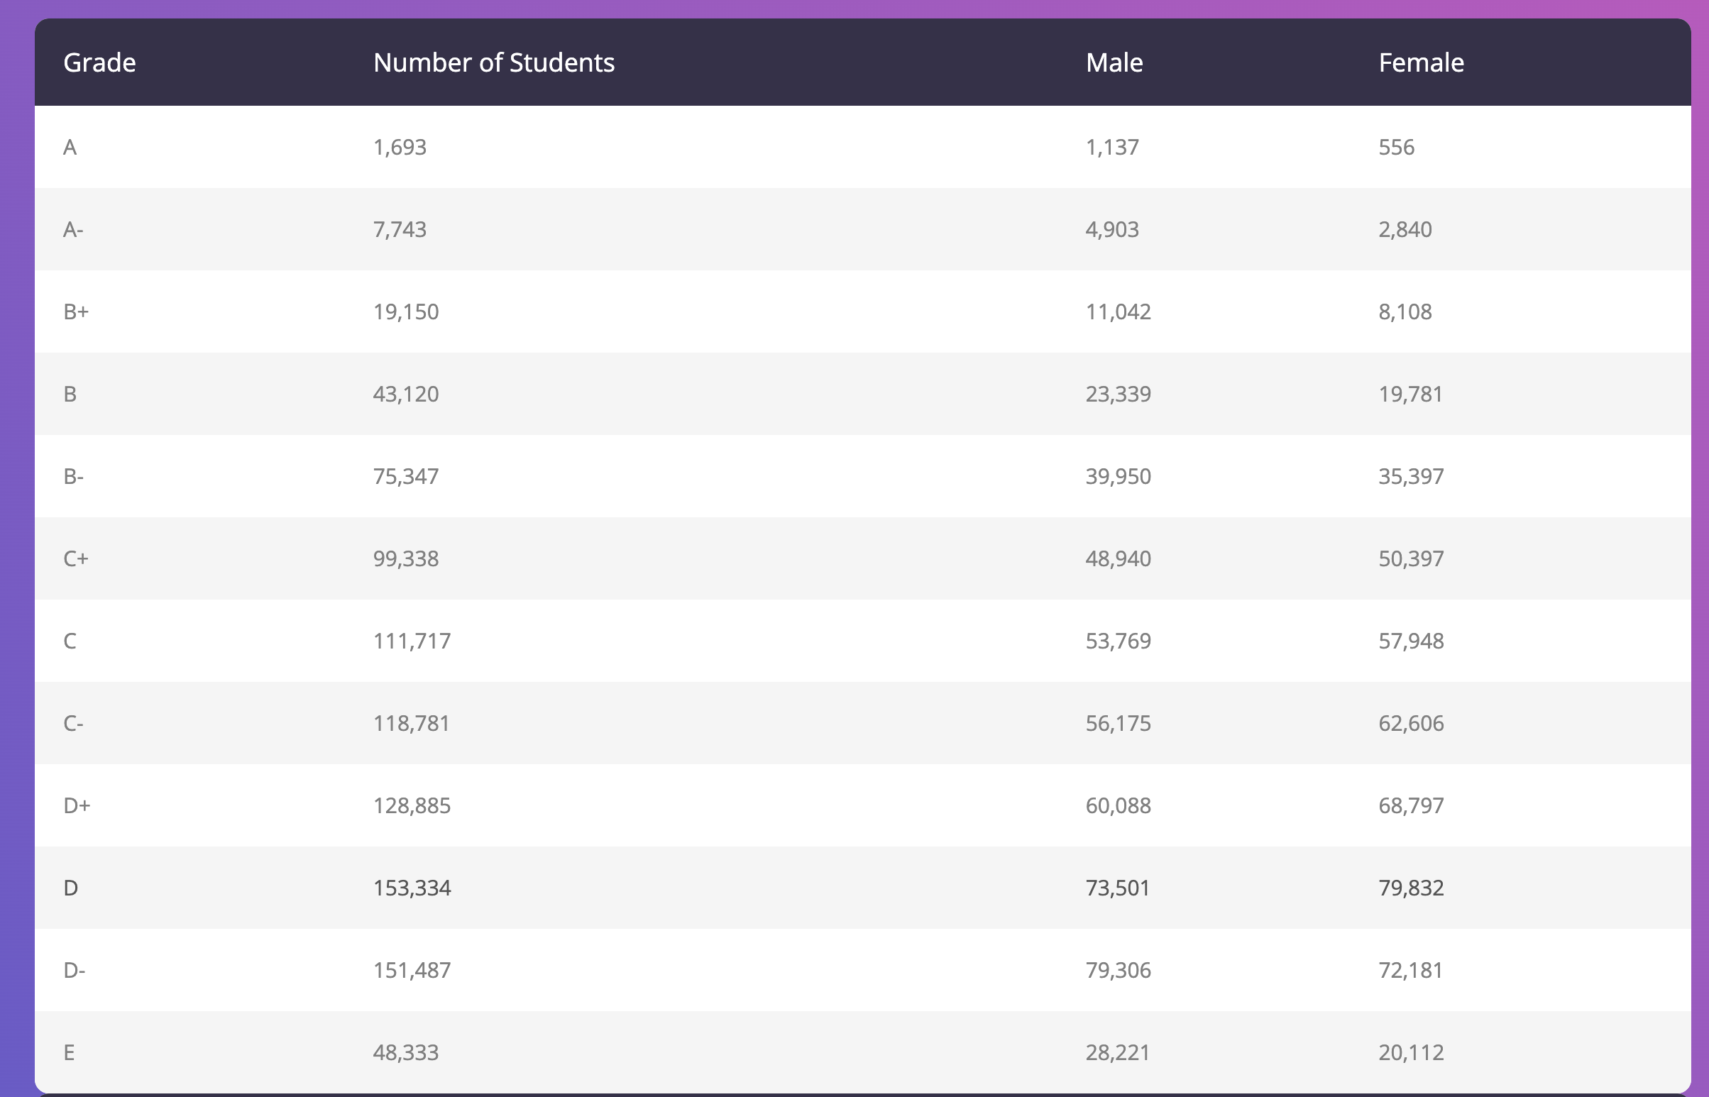Click student count 111,717

tap(412, 641)
